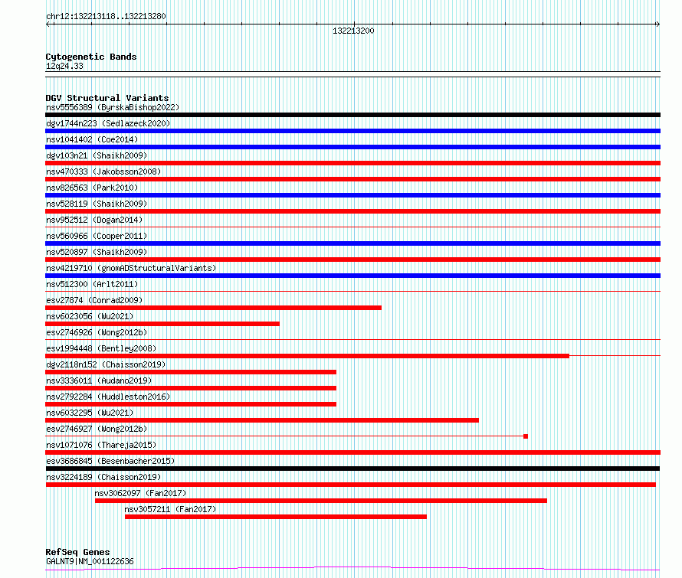Open variant nsv3057211 (Fan2017)
The height and width of the screenshot is (578, 682).
170,509
